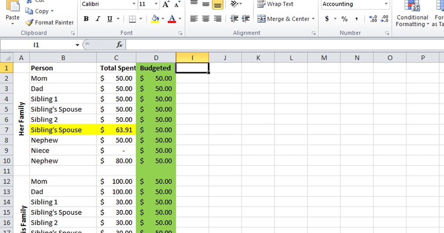Expand the Merge & Center dropdown

tap(313, 18)
